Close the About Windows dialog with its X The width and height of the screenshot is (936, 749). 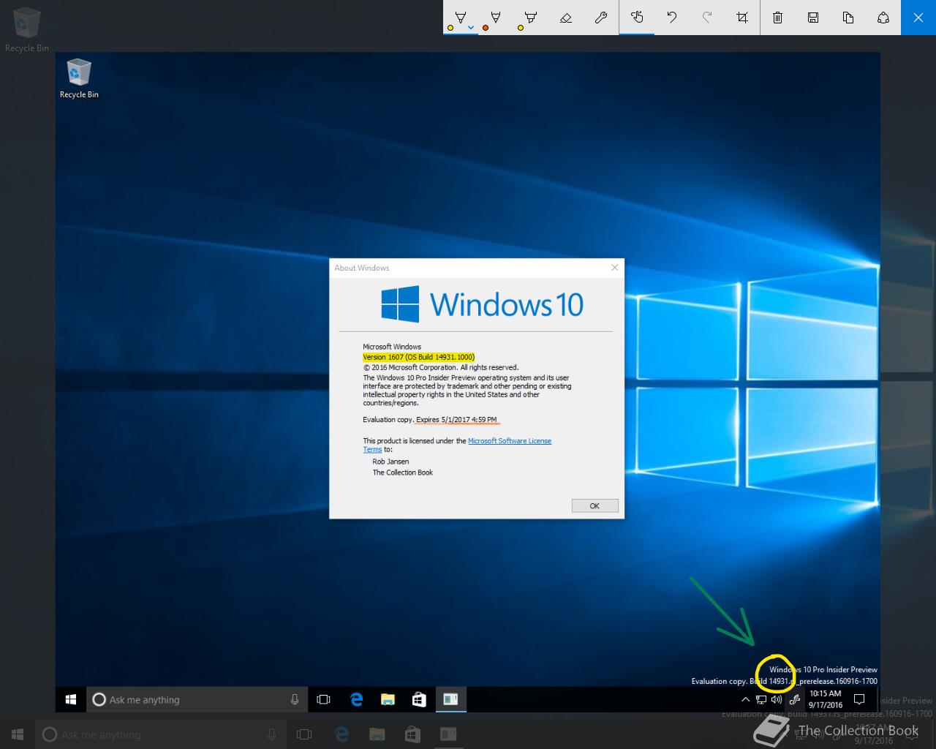coord(614,268)
